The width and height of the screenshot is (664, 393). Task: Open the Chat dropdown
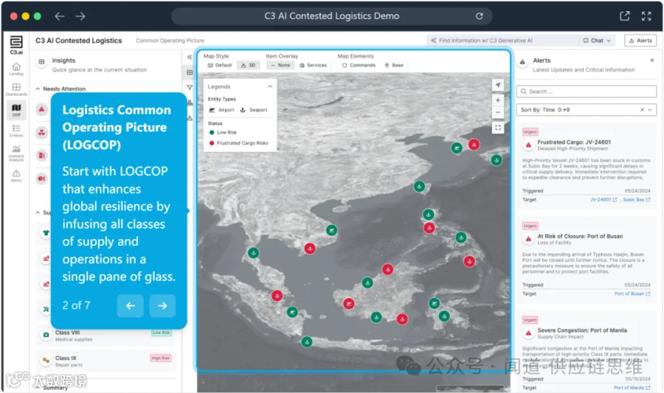pos(597,41)
